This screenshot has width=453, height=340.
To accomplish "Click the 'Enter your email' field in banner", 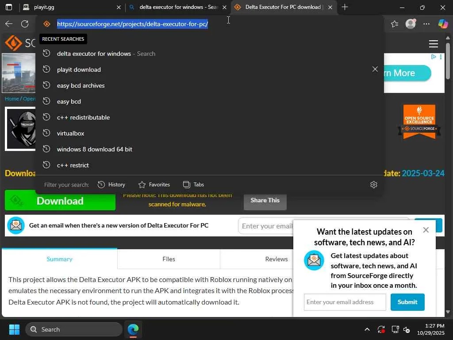I will pos(266,226).
